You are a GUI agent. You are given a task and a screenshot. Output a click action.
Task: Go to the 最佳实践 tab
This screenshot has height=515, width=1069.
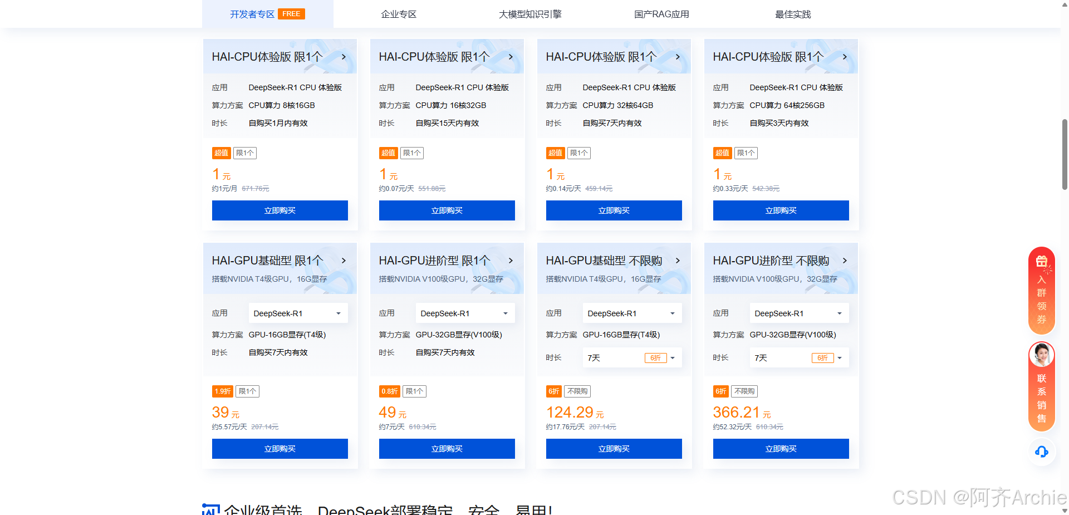coord(793,14)
